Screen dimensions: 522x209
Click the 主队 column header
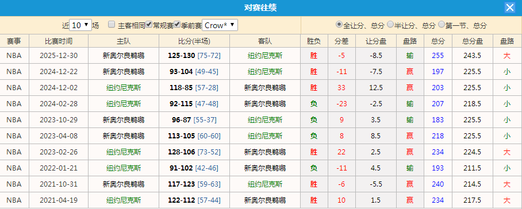[124, 41]
